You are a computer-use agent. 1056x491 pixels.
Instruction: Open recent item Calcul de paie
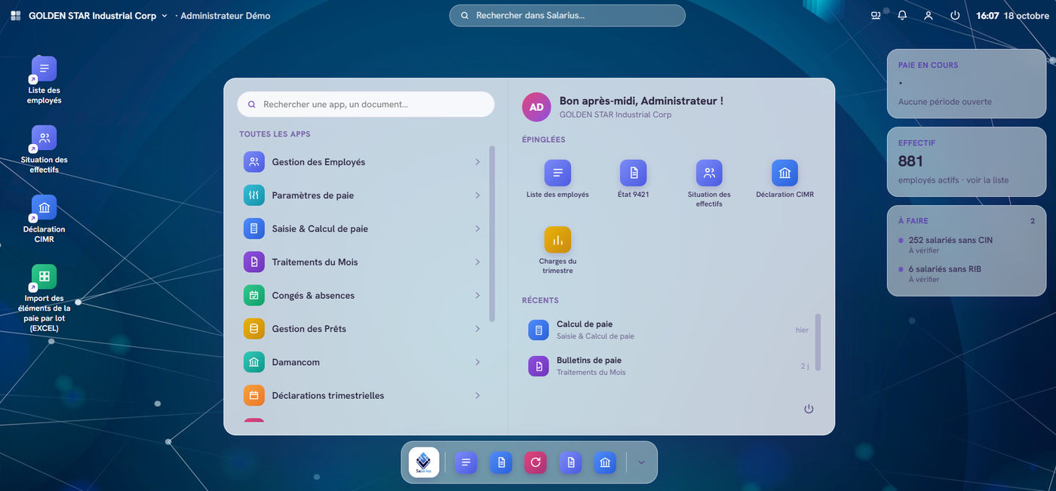click(x=668, y=330)
